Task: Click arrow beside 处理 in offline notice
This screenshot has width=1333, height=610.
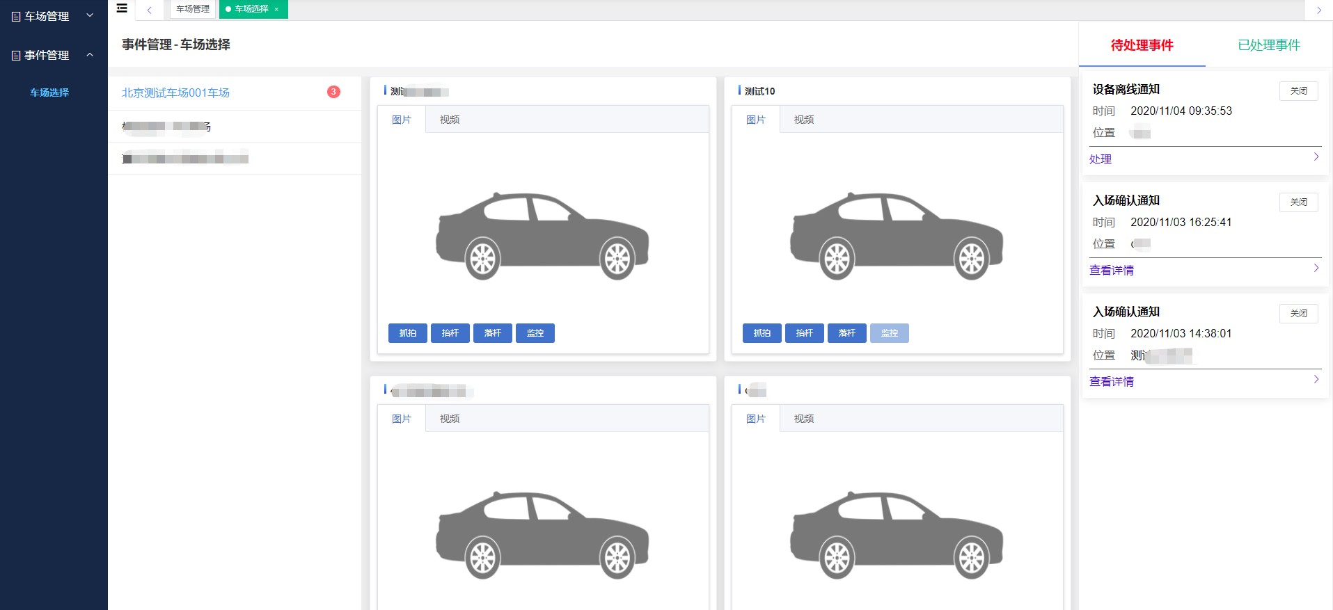Action: click(1316, 157)
